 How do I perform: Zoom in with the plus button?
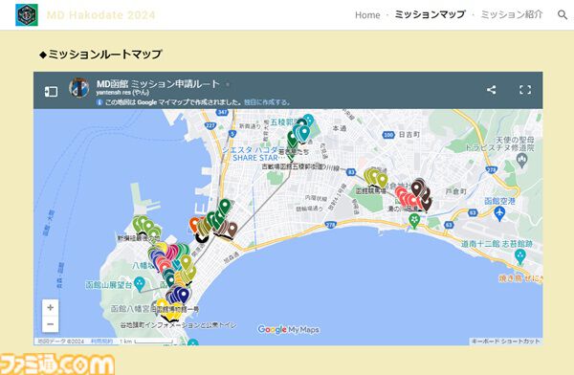pos(51,308)
